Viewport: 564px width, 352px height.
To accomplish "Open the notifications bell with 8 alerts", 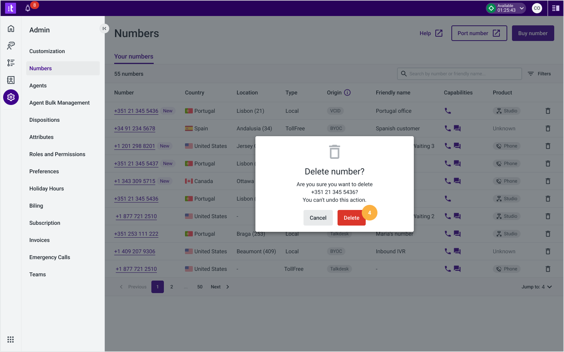I will 27,8.
